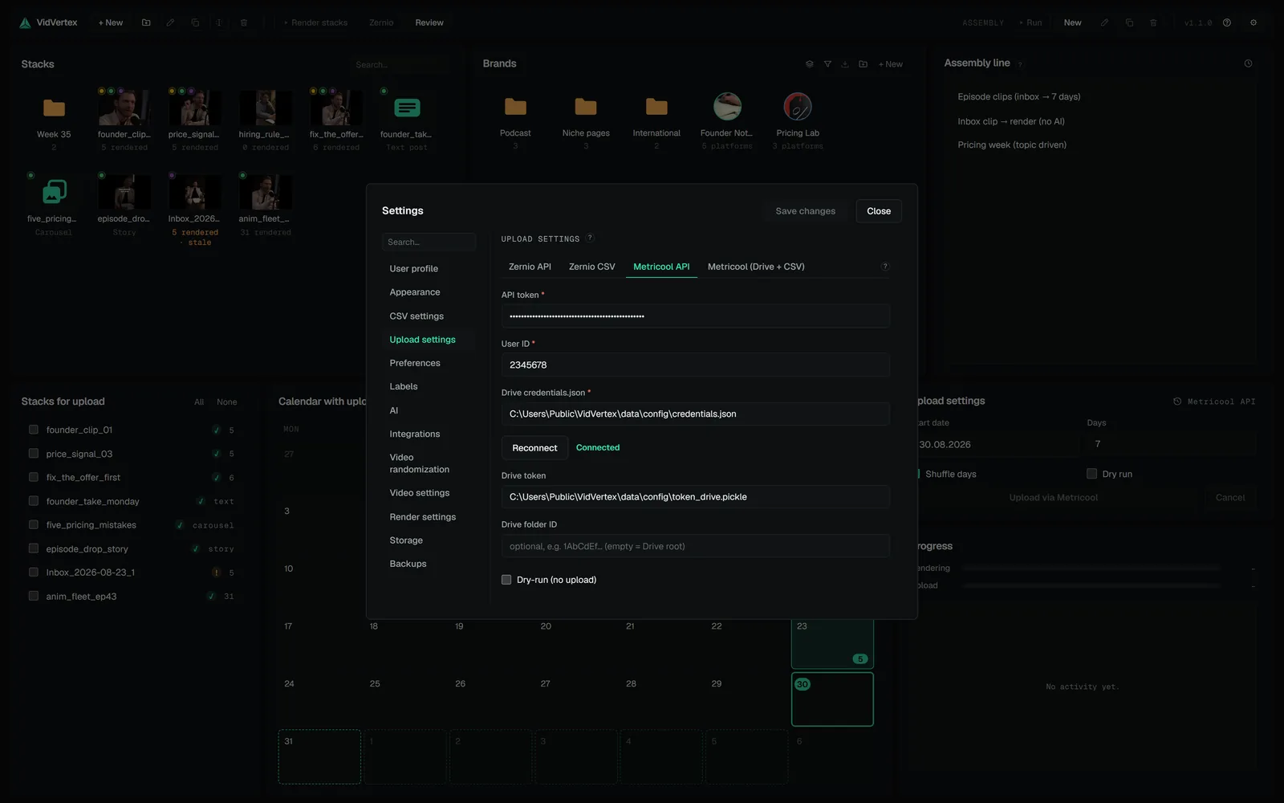Click the VidVertex logo icon

pyautogui.click(x=25, y=22)
